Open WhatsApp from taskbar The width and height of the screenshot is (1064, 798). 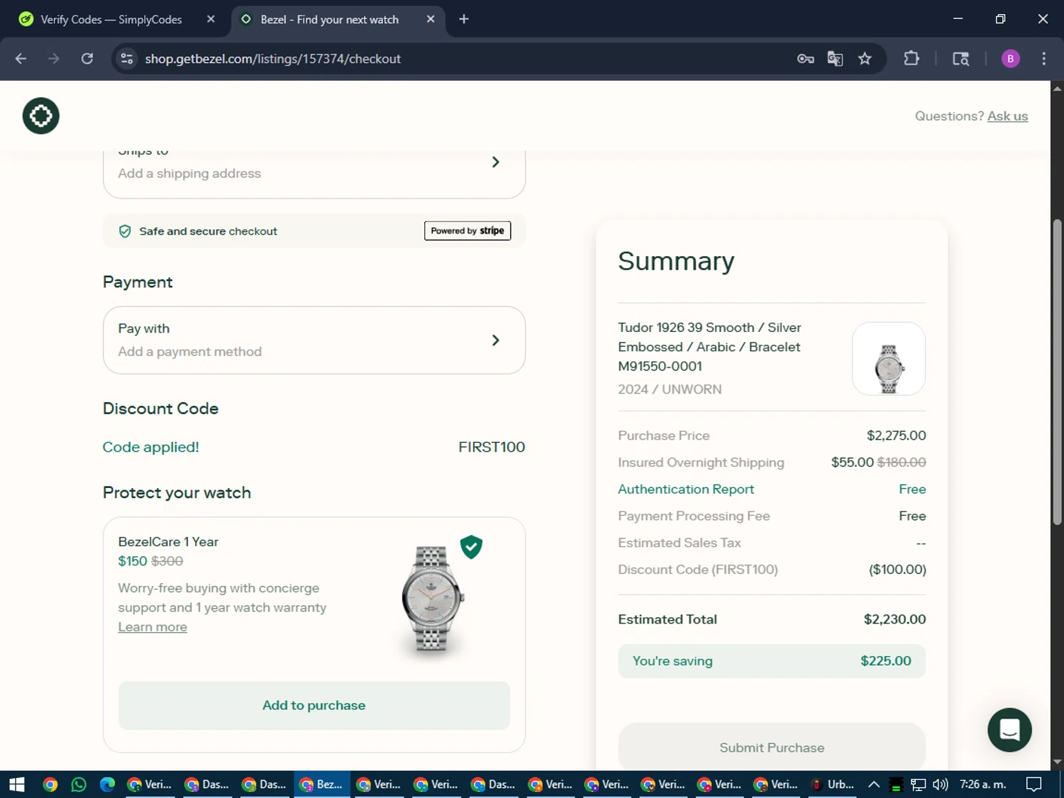pyautogui.click(x=79, y=784)
